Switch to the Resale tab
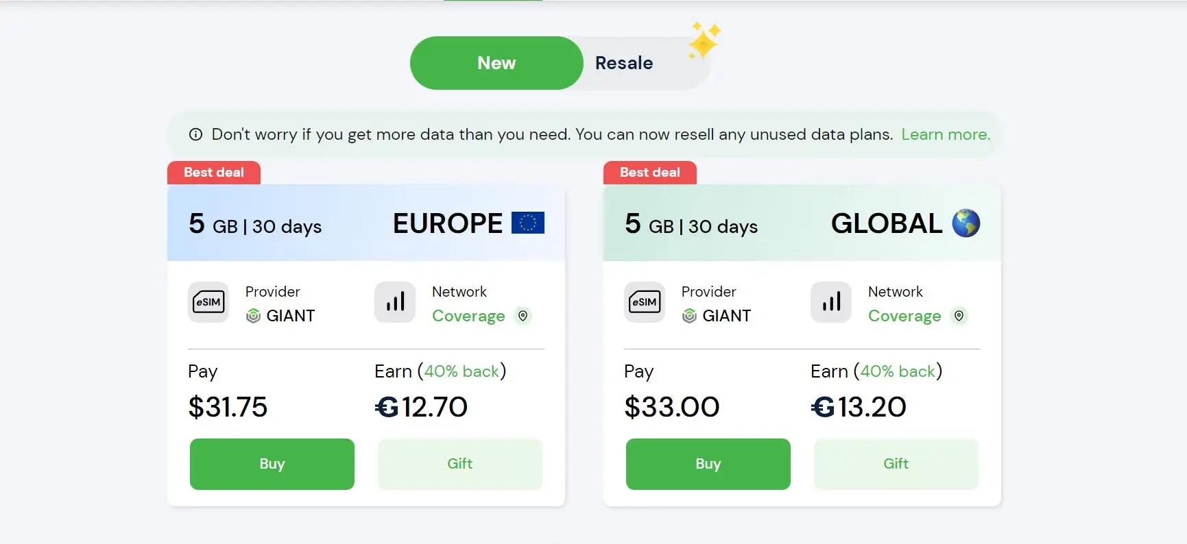Screen dimensions: 1187x544 [x=623, y=63]
